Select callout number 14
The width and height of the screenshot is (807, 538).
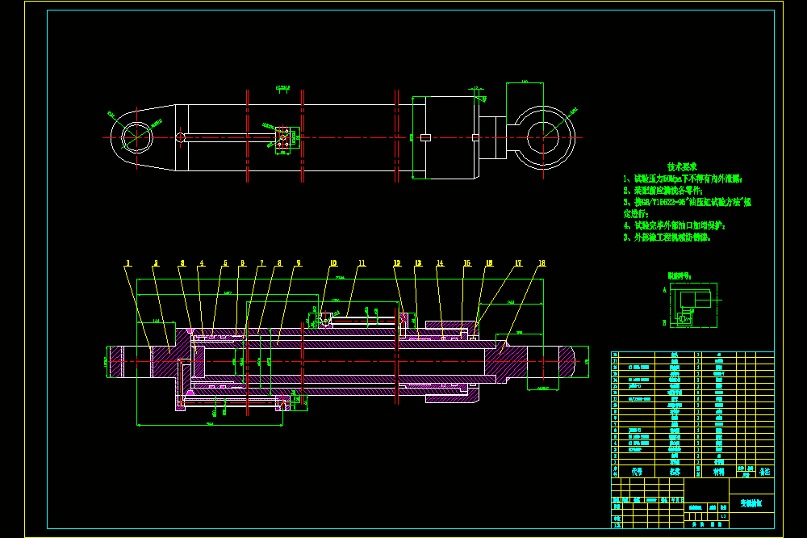click(x=440, y=263)
